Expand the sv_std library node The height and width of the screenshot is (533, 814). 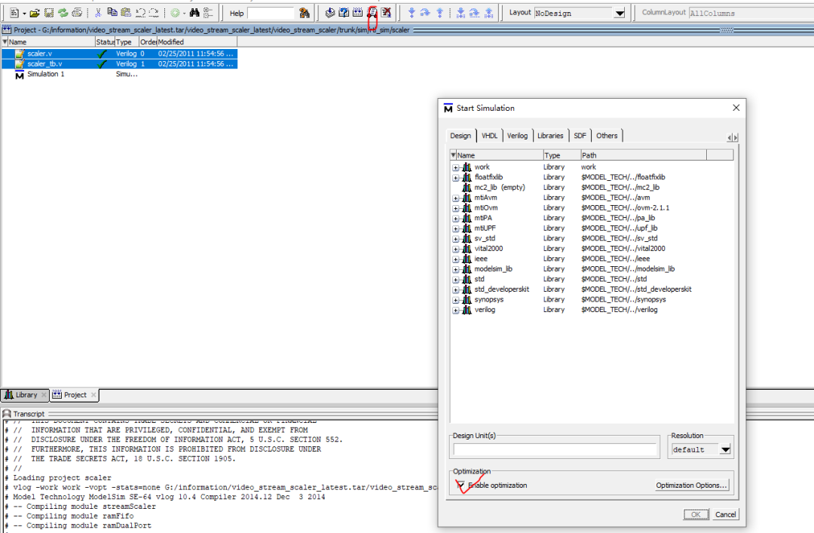coord(455,239)
